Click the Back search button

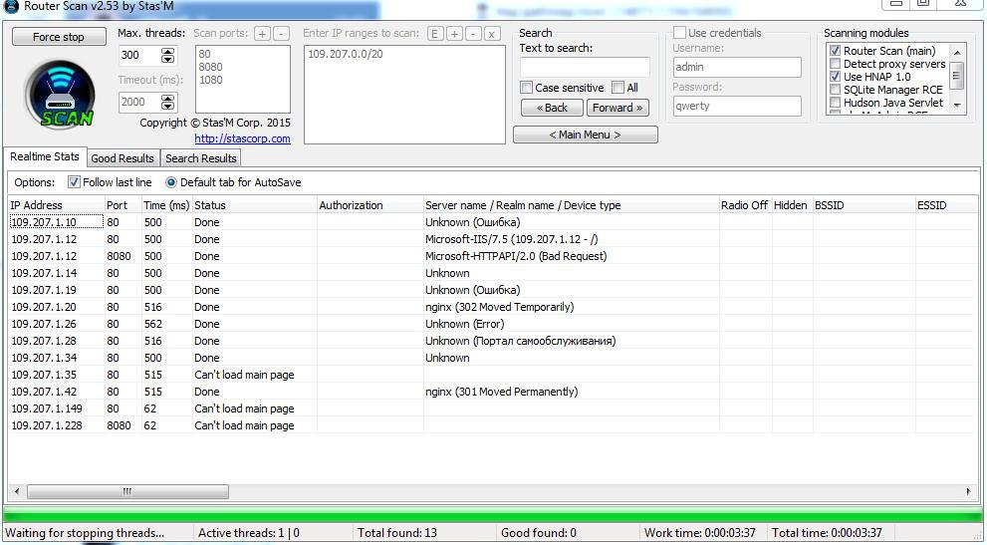[552, 108]
